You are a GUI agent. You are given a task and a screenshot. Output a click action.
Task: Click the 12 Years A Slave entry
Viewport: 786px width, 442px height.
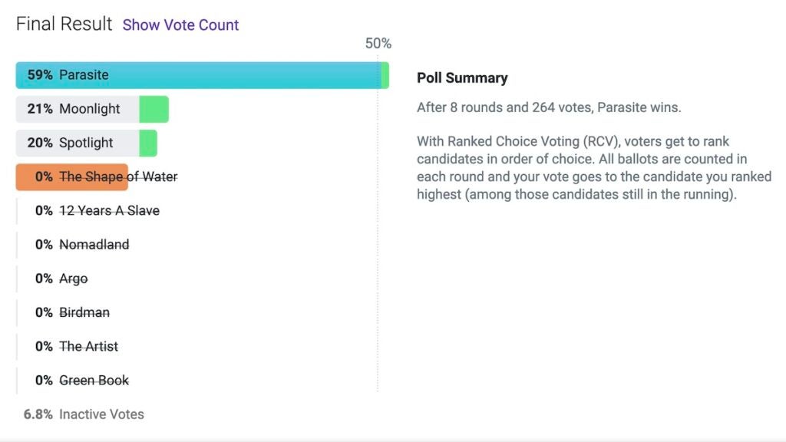109,210
